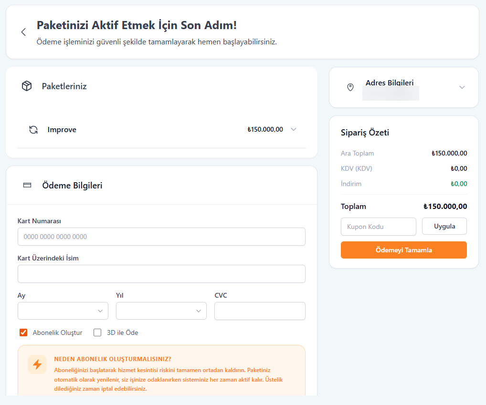Enable the 3D ile Öde checkbox
486x405 pixels.
click(97, 332)
